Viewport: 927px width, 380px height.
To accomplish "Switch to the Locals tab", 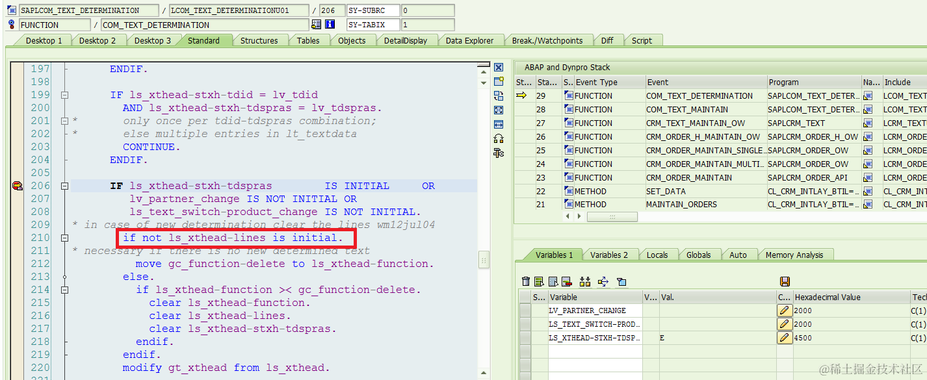I will coord(657,255).
